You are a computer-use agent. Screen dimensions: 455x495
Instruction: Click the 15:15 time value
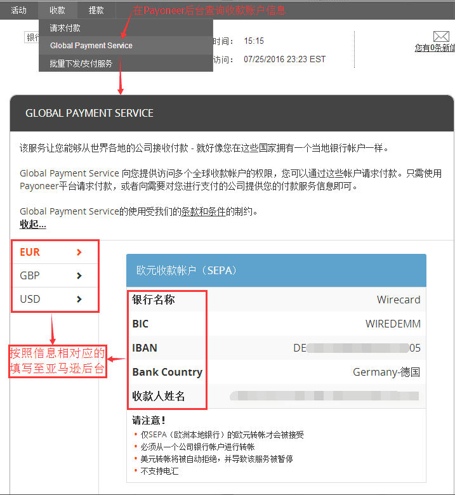[254, 41]
